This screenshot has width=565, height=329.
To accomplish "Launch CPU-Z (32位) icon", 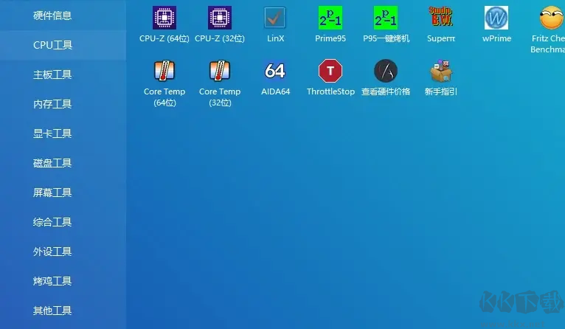I will 220,18.
